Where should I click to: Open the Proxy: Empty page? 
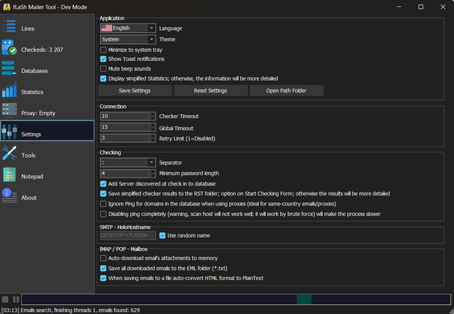38,113
